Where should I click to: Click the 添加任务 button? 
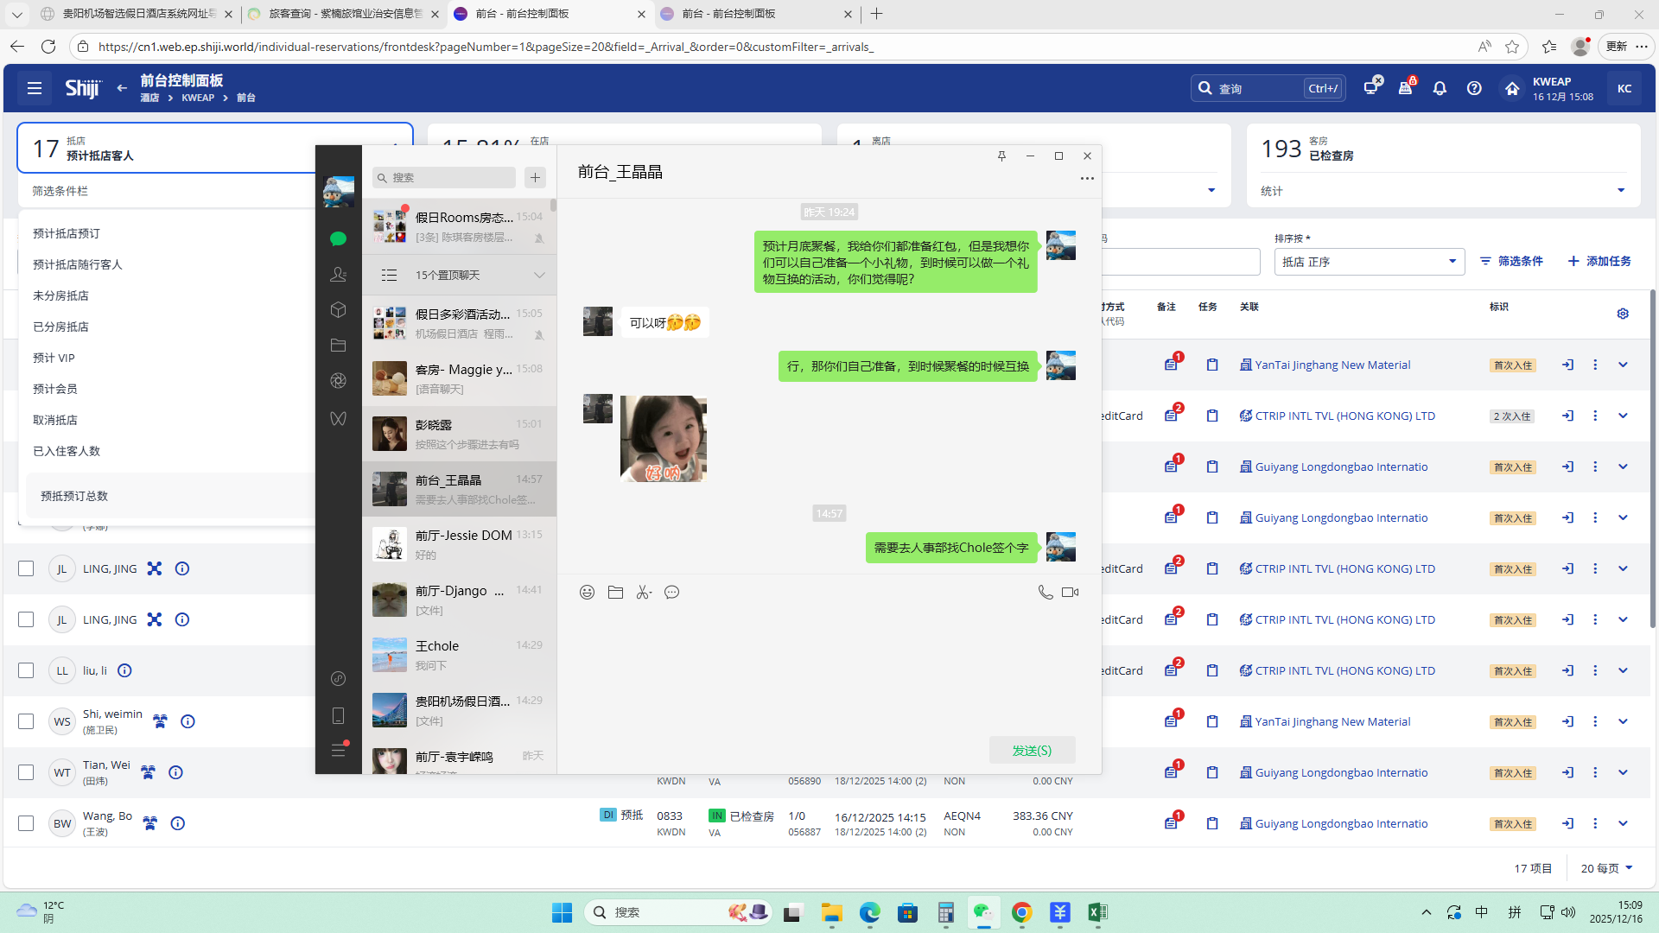[x=1599, y=262]
